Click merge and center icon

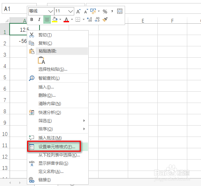pos(120,11)
